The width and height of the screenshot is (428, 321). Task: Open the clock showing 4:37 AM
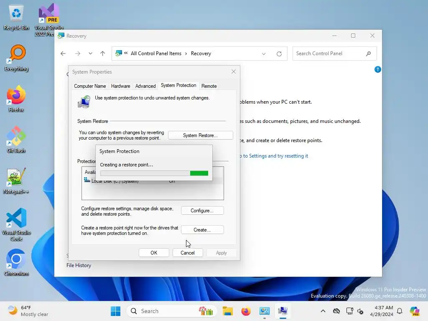click(x=381, y=311)
